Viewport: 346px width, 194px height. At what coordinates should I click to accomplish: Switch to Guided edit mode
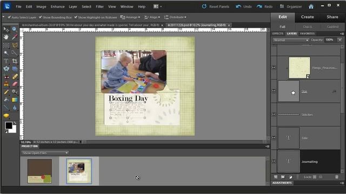tap(332, 27)
